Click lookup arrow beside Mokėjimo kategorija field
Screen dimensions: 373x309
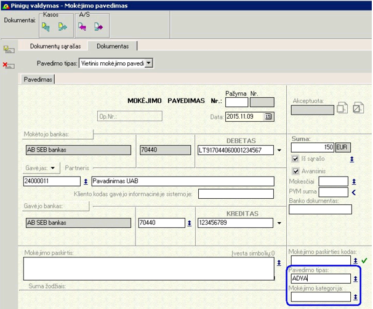pos(355,297)
